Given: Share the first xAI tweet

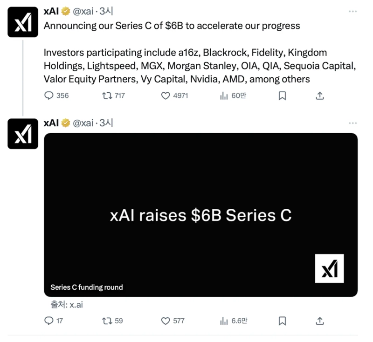Looking at the screenshot, I should [x=320, y=96].
